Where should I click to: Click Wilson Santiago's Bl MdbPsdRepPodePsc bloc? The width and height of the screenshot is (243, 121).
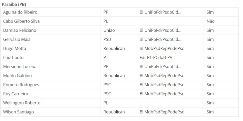click(162, 112)
